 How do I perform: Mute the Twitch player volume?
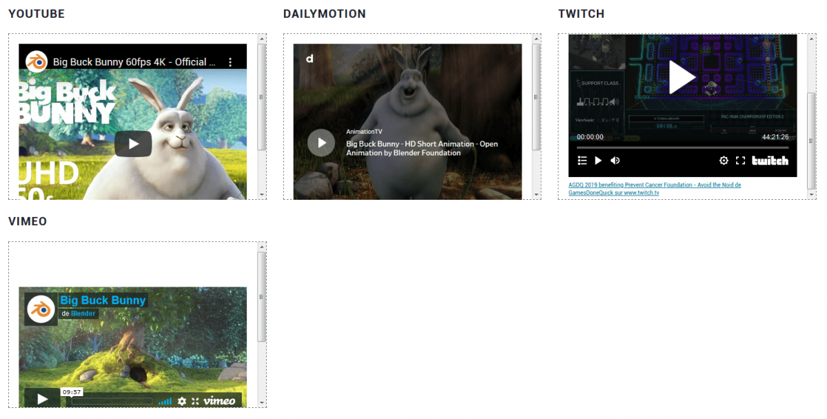(615, 161)
